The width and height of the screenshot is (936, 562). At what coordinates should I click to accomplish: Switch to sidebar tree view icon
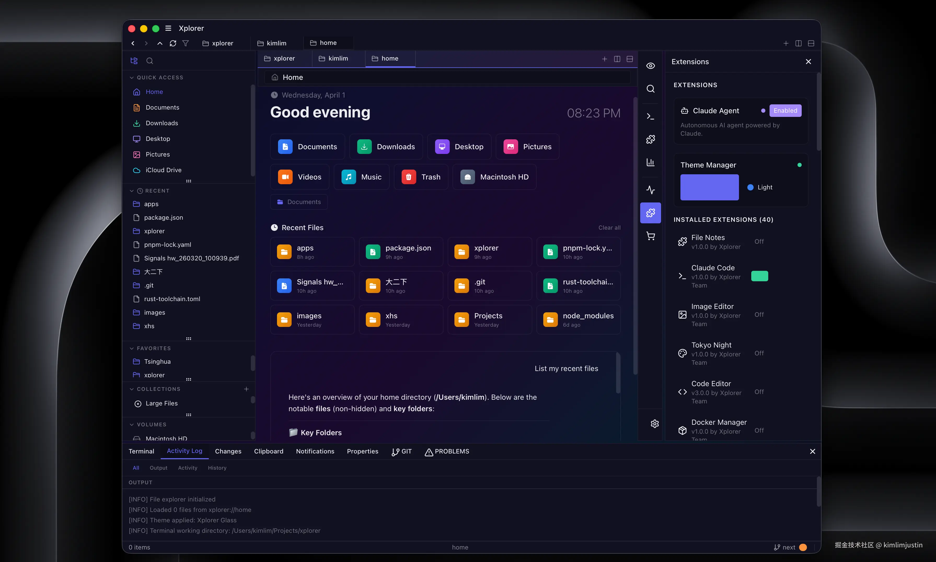(x=134, y=61)
